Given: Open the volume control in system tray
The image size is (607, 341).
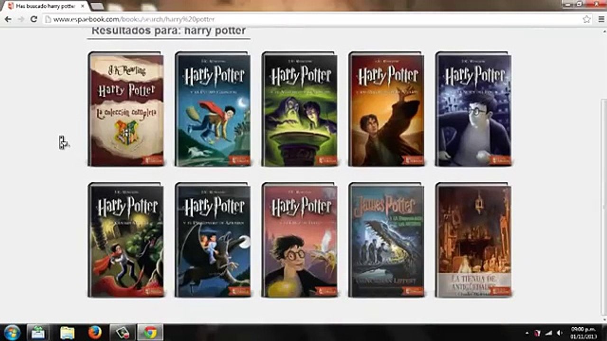Looking at the screenshot, I should click(559, 333).
